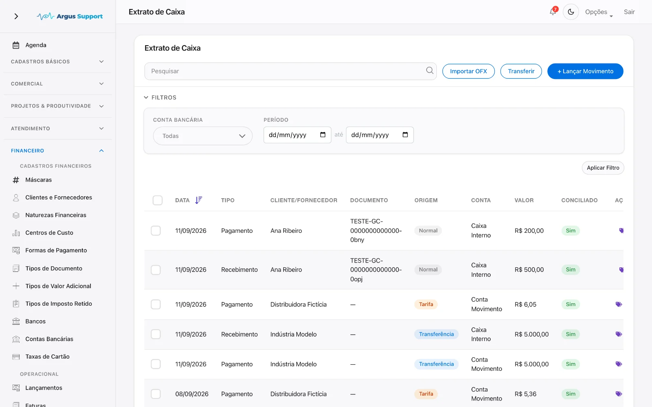Click the search magnifier icon
This screenshot has height=407, width=652.
(x=430, y=70)
